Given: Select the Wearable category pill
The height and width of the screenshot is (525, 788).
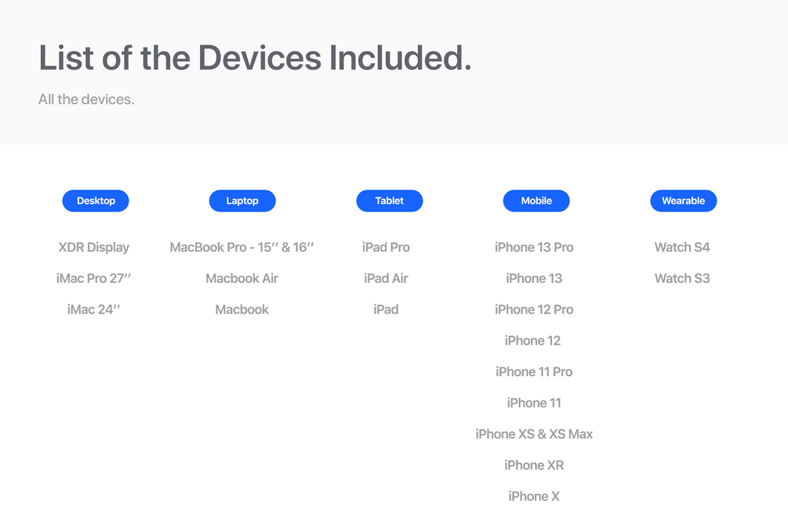Looking at the screenshot, I should click(683, 201).
